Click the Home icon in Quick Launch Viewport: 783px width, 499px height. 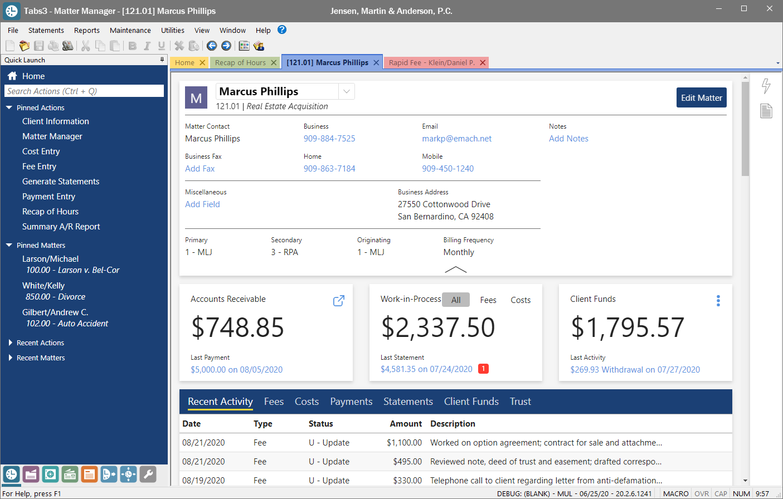(12, 76)
